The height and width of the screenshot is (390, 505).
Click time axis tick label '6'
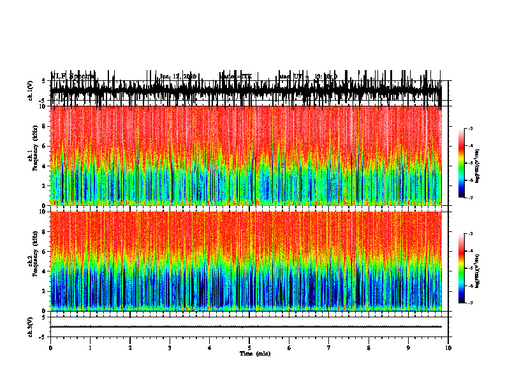(289, 348)
